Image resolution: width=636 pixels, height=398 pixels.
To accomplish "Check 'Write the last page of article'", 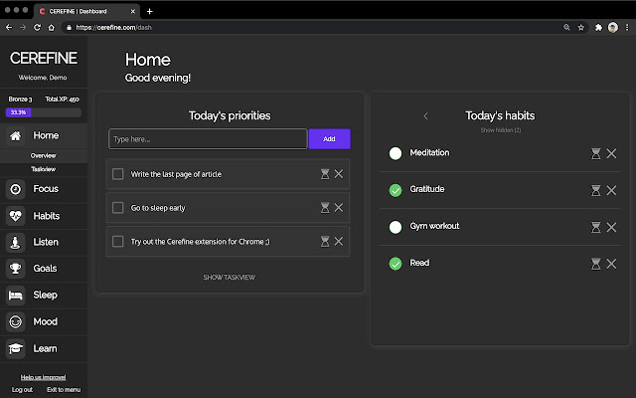I will (117, 174).
